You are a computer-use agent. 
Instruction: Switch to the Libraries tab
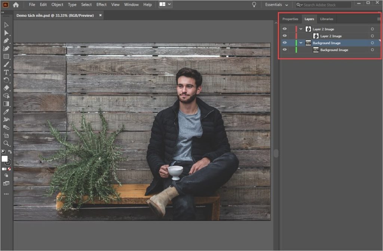327,19
